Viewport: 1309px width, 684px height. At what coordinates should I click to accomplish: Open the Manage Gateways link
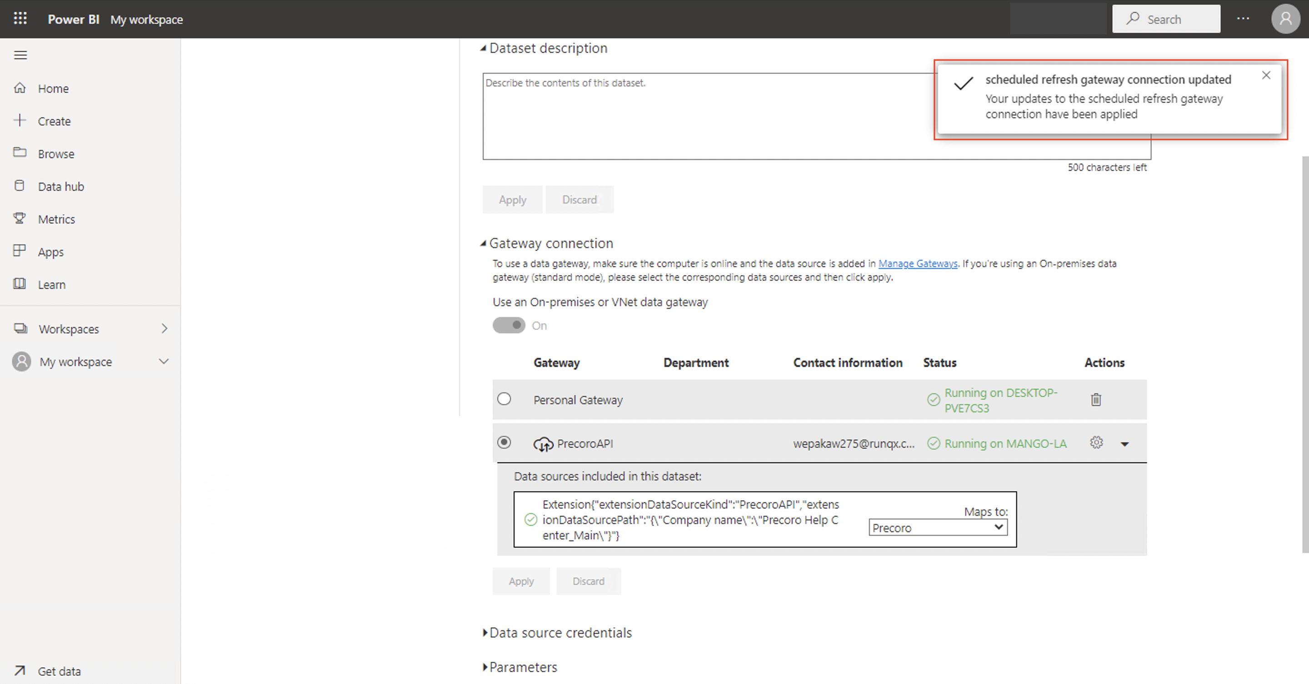point(917,263)
